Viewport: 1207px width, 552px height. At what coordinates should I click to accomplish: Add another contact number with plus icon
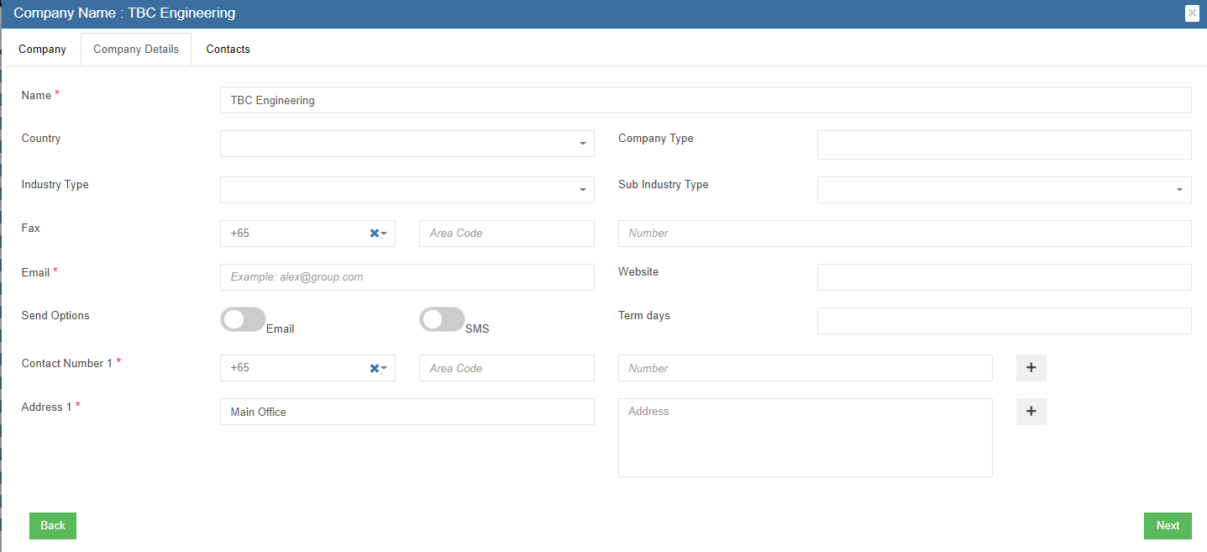(x=1031, y=368)
